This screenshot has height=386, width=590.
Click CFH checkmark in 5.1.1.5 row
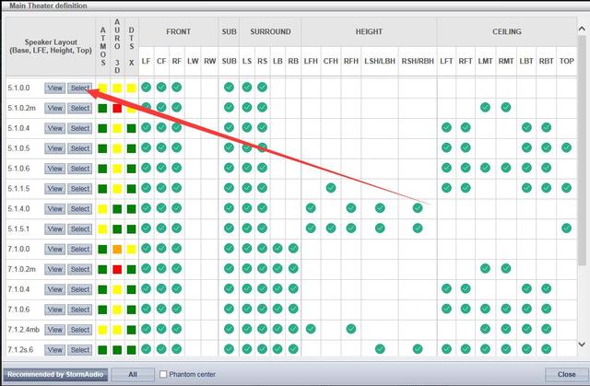point(331,188)
